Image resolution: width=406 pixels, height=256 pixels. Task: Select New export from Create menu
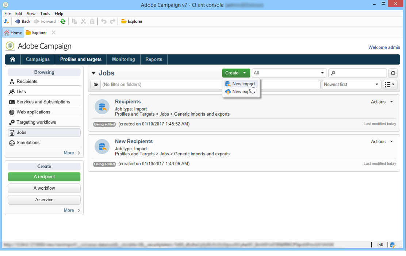tap(241, 92)
